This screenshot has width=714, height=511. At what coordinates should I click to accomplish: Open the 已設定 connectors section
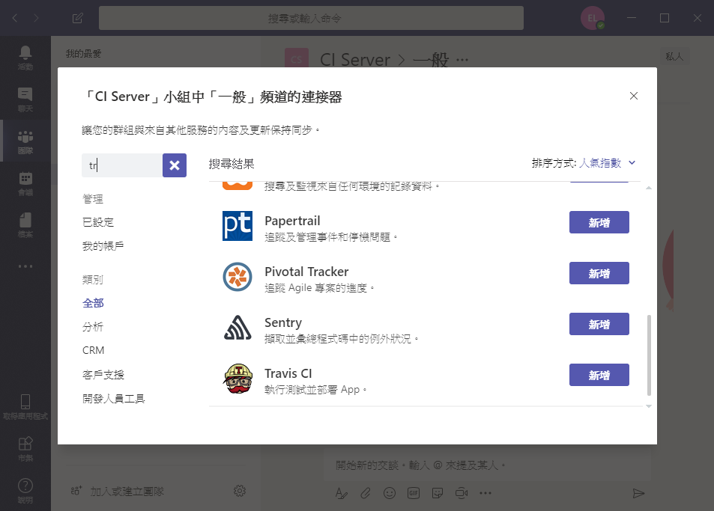98,222
